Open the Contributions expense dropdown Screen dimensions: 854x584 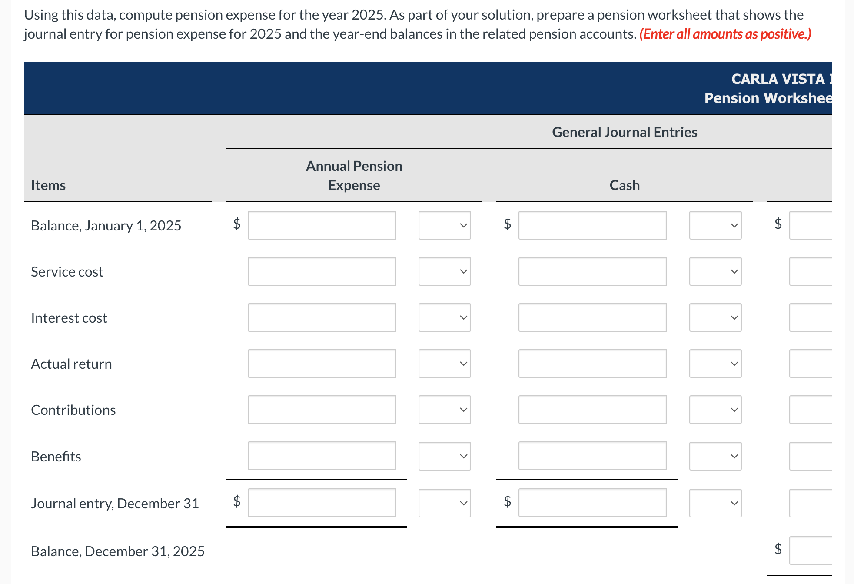pyautogui.click(x=444, y=409)
